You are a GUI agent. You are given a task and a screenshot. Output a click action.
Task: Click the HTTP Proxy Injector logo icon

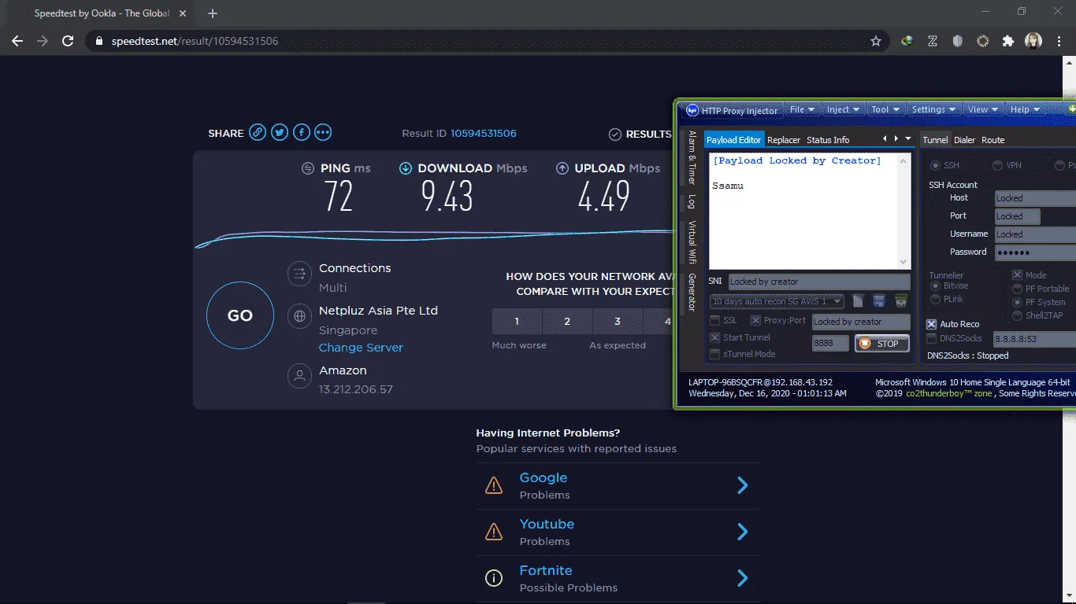click(x=692, y=110)
